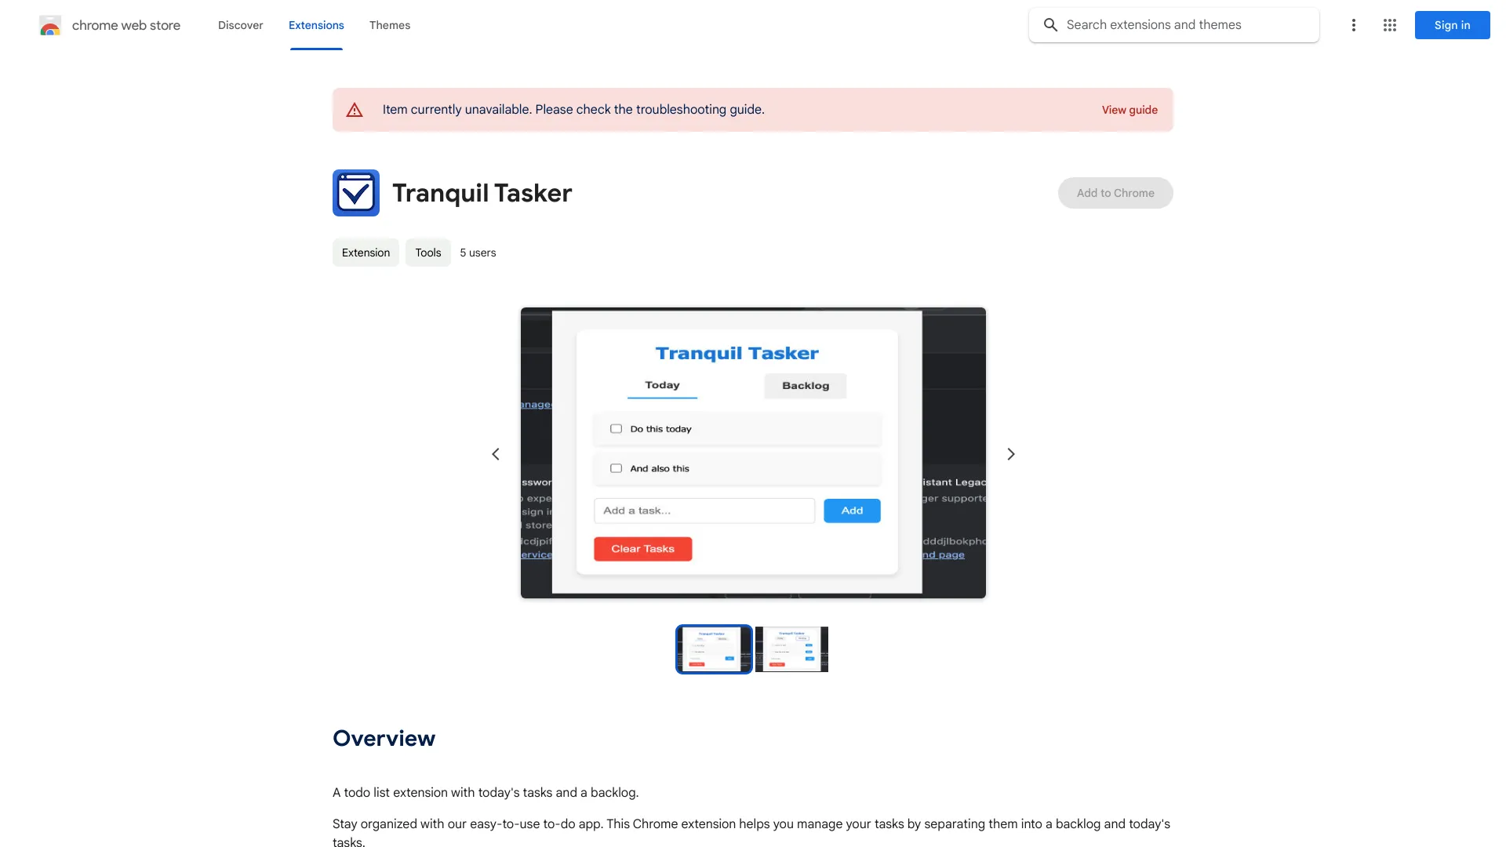The height and width of the screenshot is (847, 1506).
Task: Click the warning triangle alert icon
Action: [x=354, y=110]
